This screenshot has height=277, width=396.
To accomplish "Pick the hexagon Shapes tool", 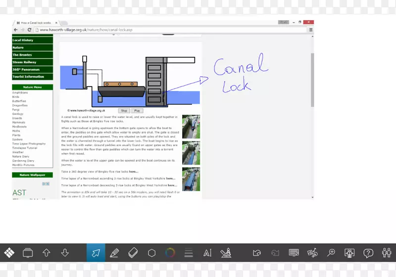I will pos(151,253).
